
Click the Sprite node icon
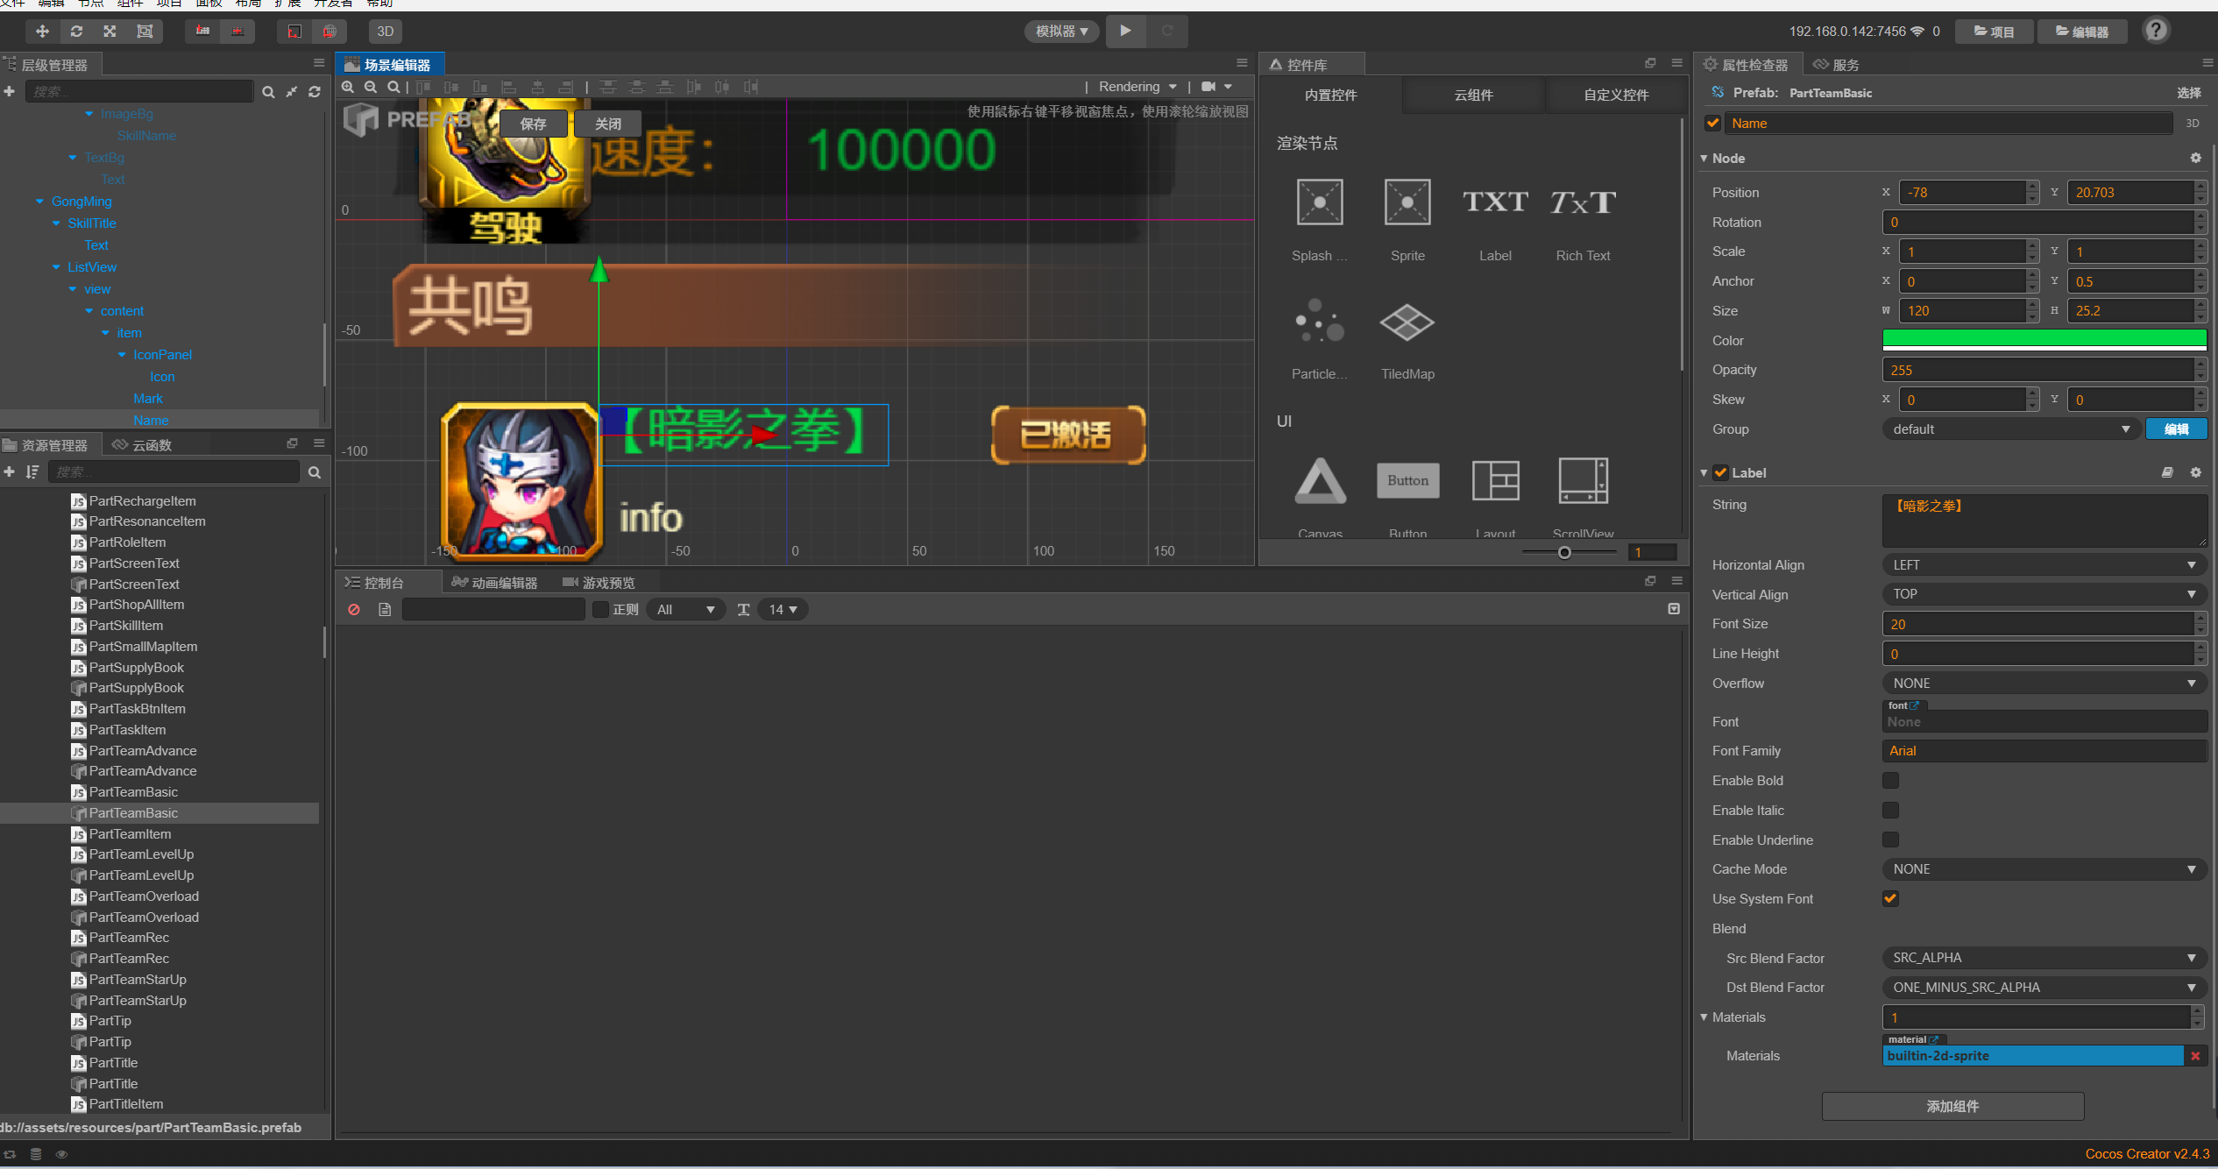click(1407, 203)
